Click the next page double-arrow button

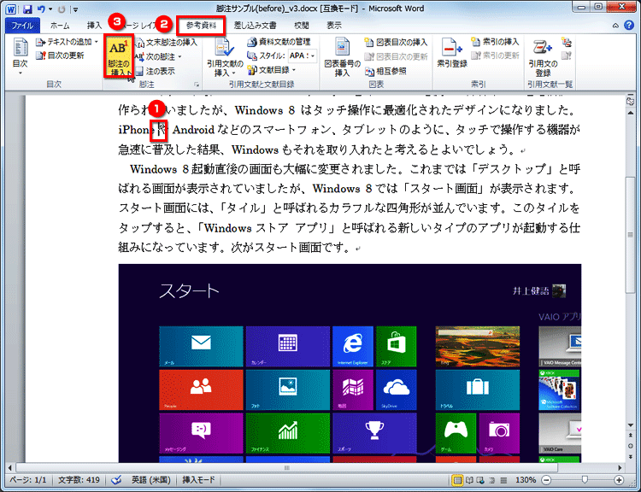click(632, 456)
